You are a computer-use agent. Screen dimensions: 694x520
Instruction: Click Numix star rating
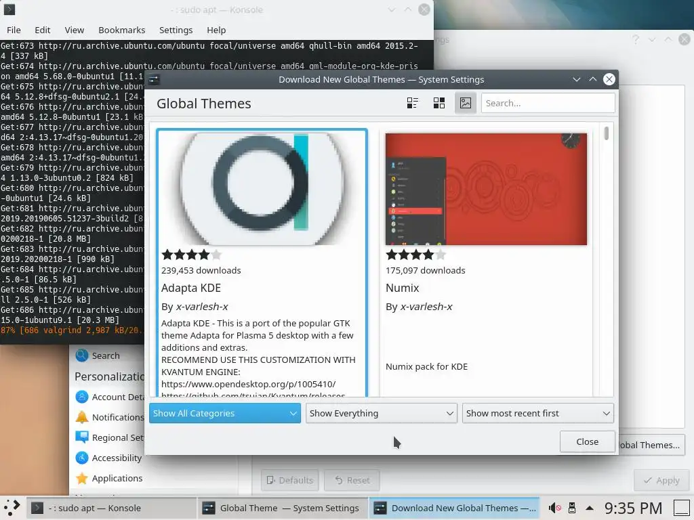click(415, 255)
